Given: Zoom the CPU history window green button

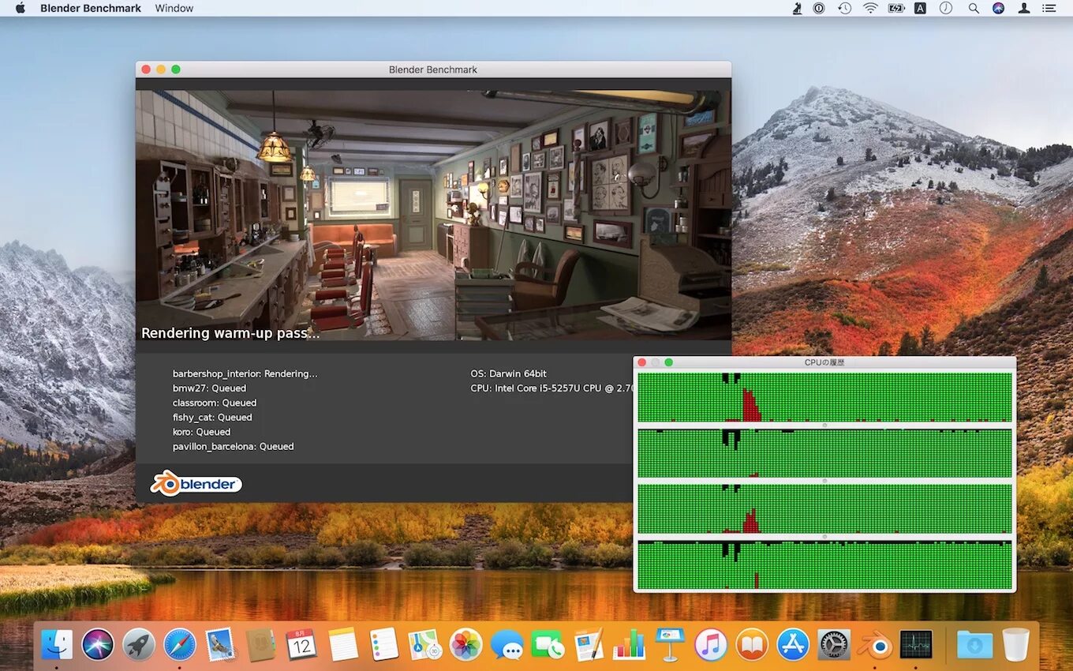Looking at the screenshot, I should [668, 362].
